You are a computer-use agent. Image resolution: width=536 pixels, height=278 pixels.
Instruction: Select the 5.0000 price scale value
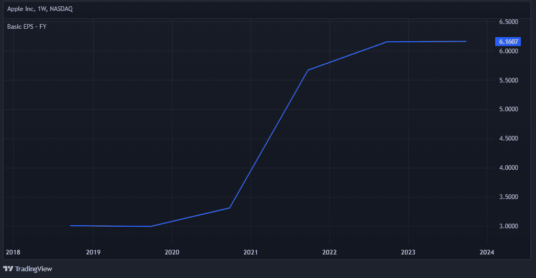tap(508, 109)
